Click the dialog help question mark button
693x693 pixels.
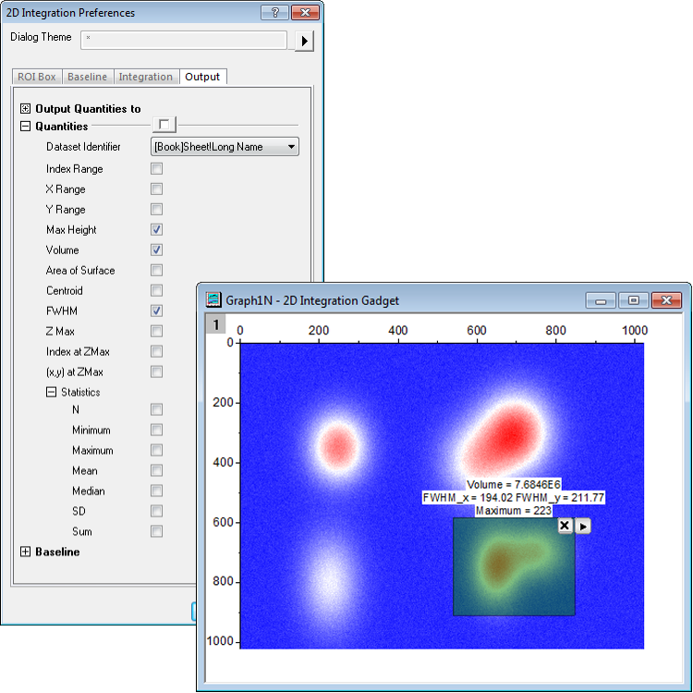coord(274,13)
